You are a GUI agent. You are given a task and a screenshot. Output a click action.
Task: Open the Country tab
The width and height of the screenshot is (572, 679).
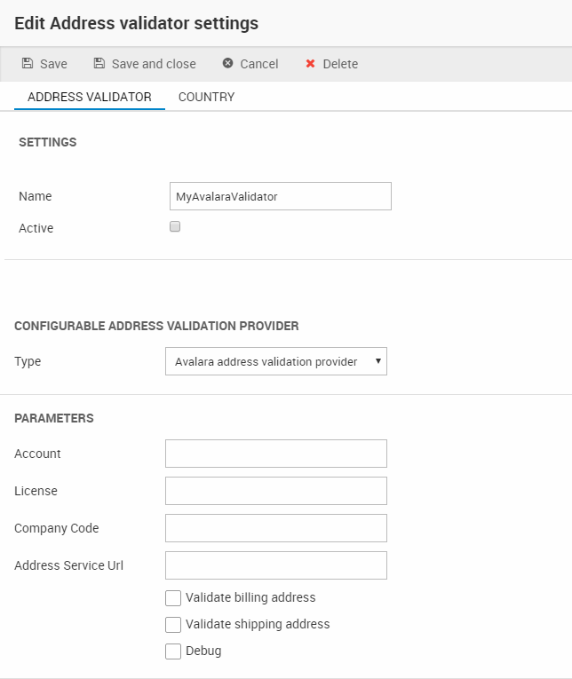click(206, 97)
